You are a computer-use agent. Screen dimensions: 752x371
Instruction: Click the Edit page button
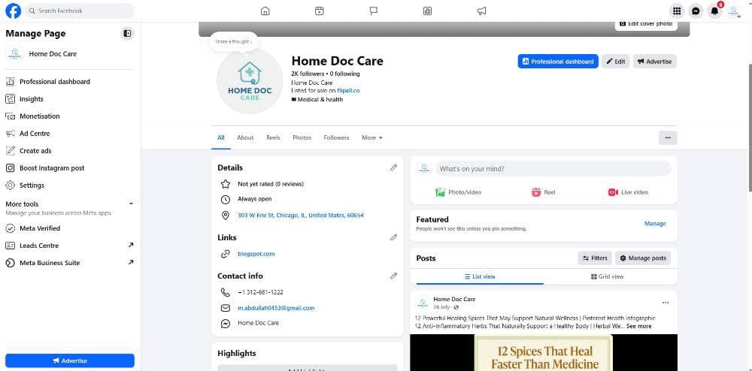pos(616,62)
